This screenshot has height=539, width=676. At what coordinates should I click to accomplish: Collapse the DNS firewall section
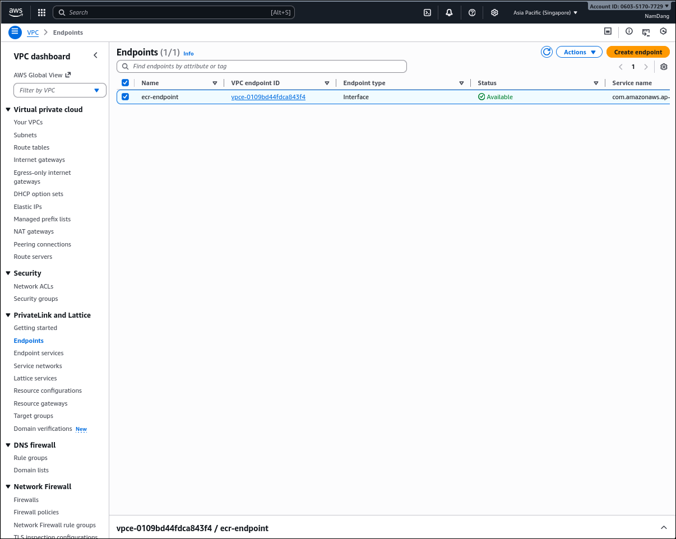[x=7, y=444]
